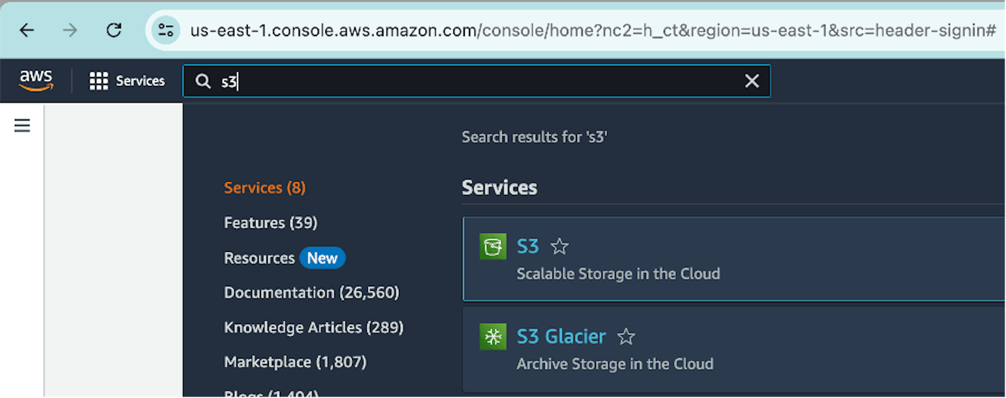Viewport: 1006px width, 398px height.
Task: Click the AWS logo home icon
Action: tap(36, 80)
